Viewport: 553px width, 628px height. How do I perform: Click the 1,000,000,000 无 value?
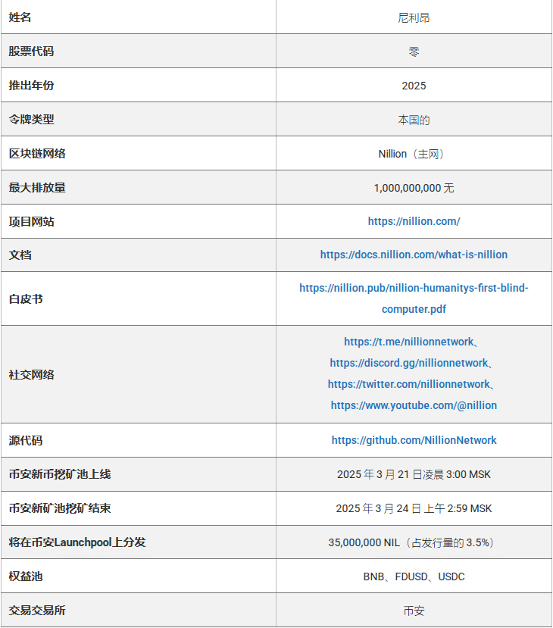pos(414,188)
